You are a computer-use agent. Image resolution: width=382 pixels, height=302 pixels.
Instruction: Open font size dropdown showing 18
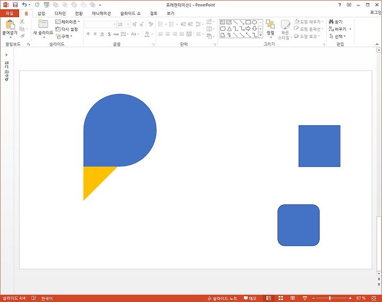(128, 24)
